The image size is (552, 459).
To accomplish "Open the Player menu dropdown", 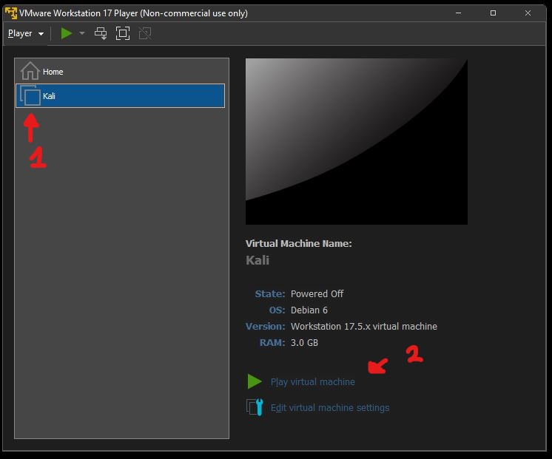I will click(x=26, y=33).
